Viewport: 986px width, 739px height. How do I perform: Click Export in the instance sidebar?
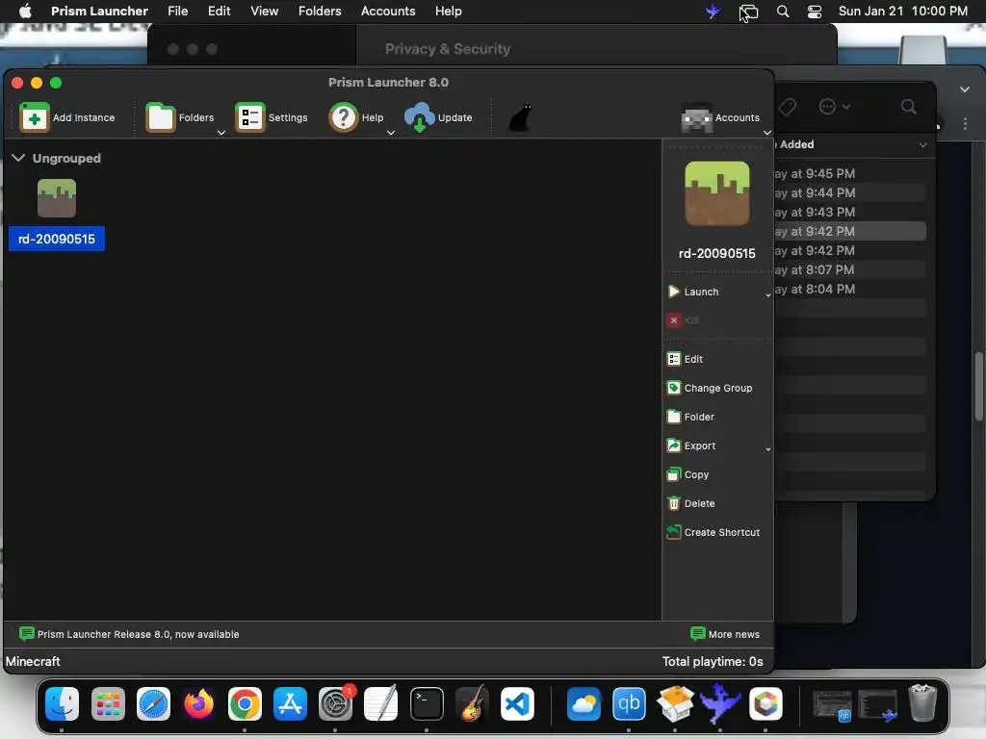click(x=691, y=446)
